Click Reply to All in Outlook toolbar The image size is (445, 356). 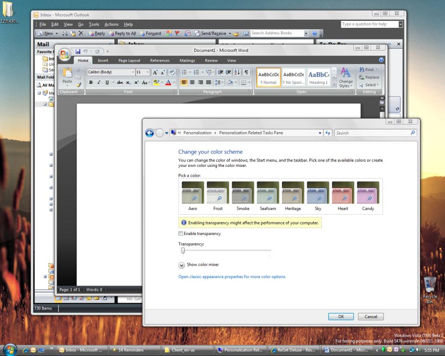point(122,33)
